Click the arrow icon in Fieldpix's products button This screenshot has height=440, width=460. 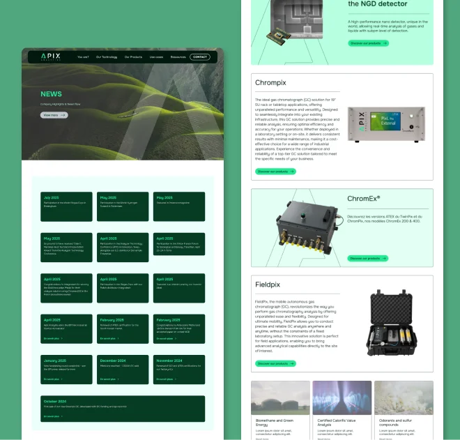coord(292,363)
